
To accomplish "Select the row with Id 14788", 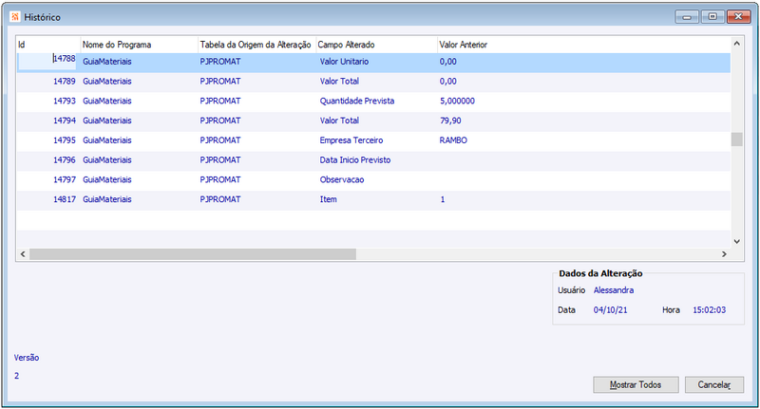I will pyautogui.click(x=373, y=62).
